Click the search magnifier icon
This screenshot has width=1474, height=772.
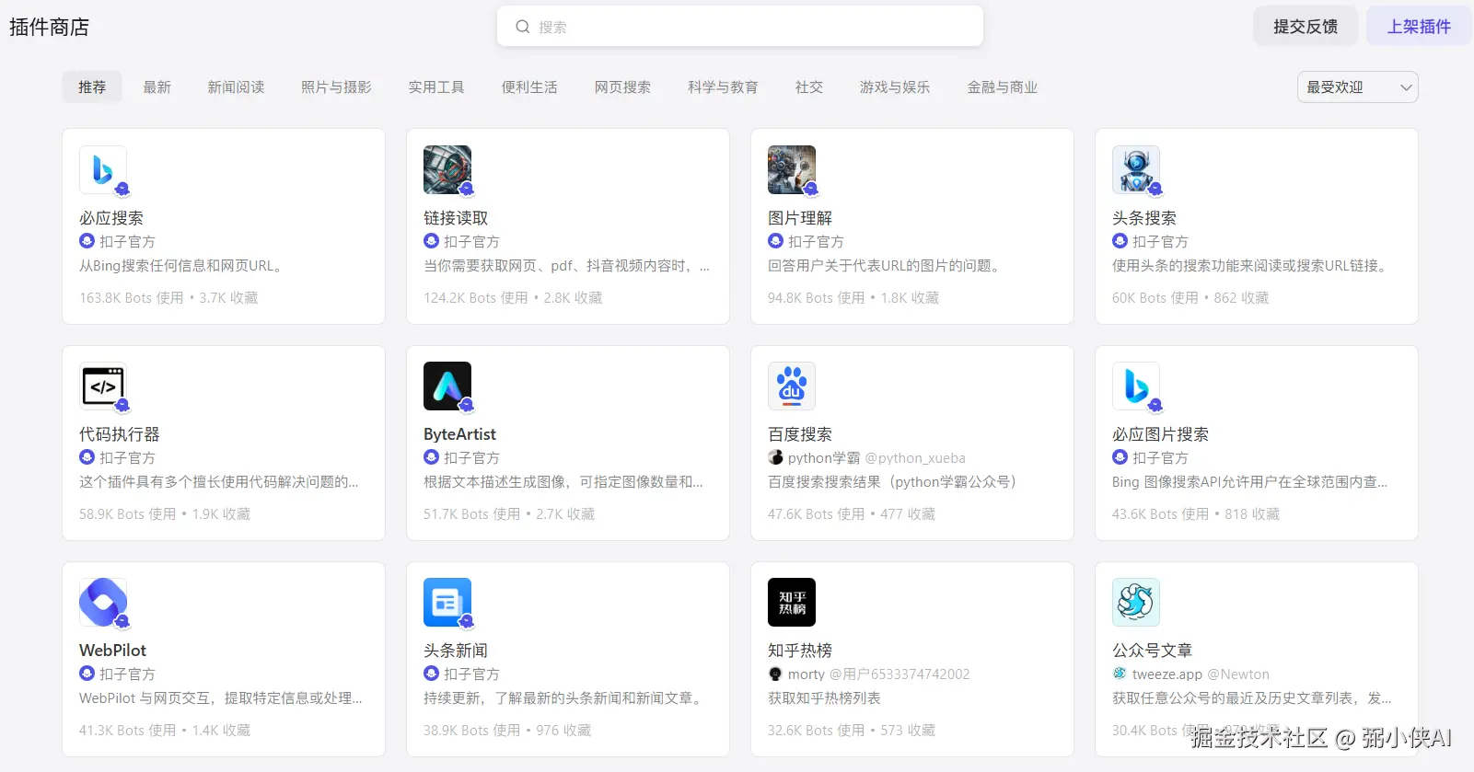522,27
